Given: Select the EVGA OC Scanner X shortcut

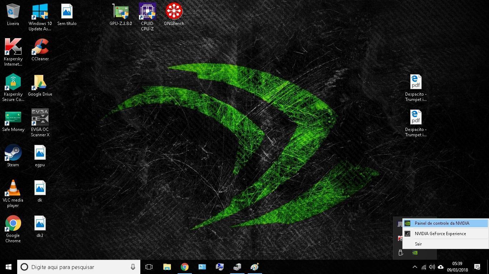Looking at the screenshot, I should pos(40,123).
